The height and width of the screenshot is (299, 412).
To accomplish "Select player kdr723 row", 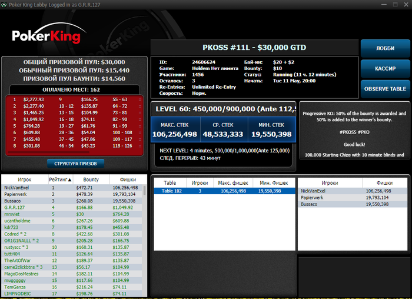I will coord(72,227).
